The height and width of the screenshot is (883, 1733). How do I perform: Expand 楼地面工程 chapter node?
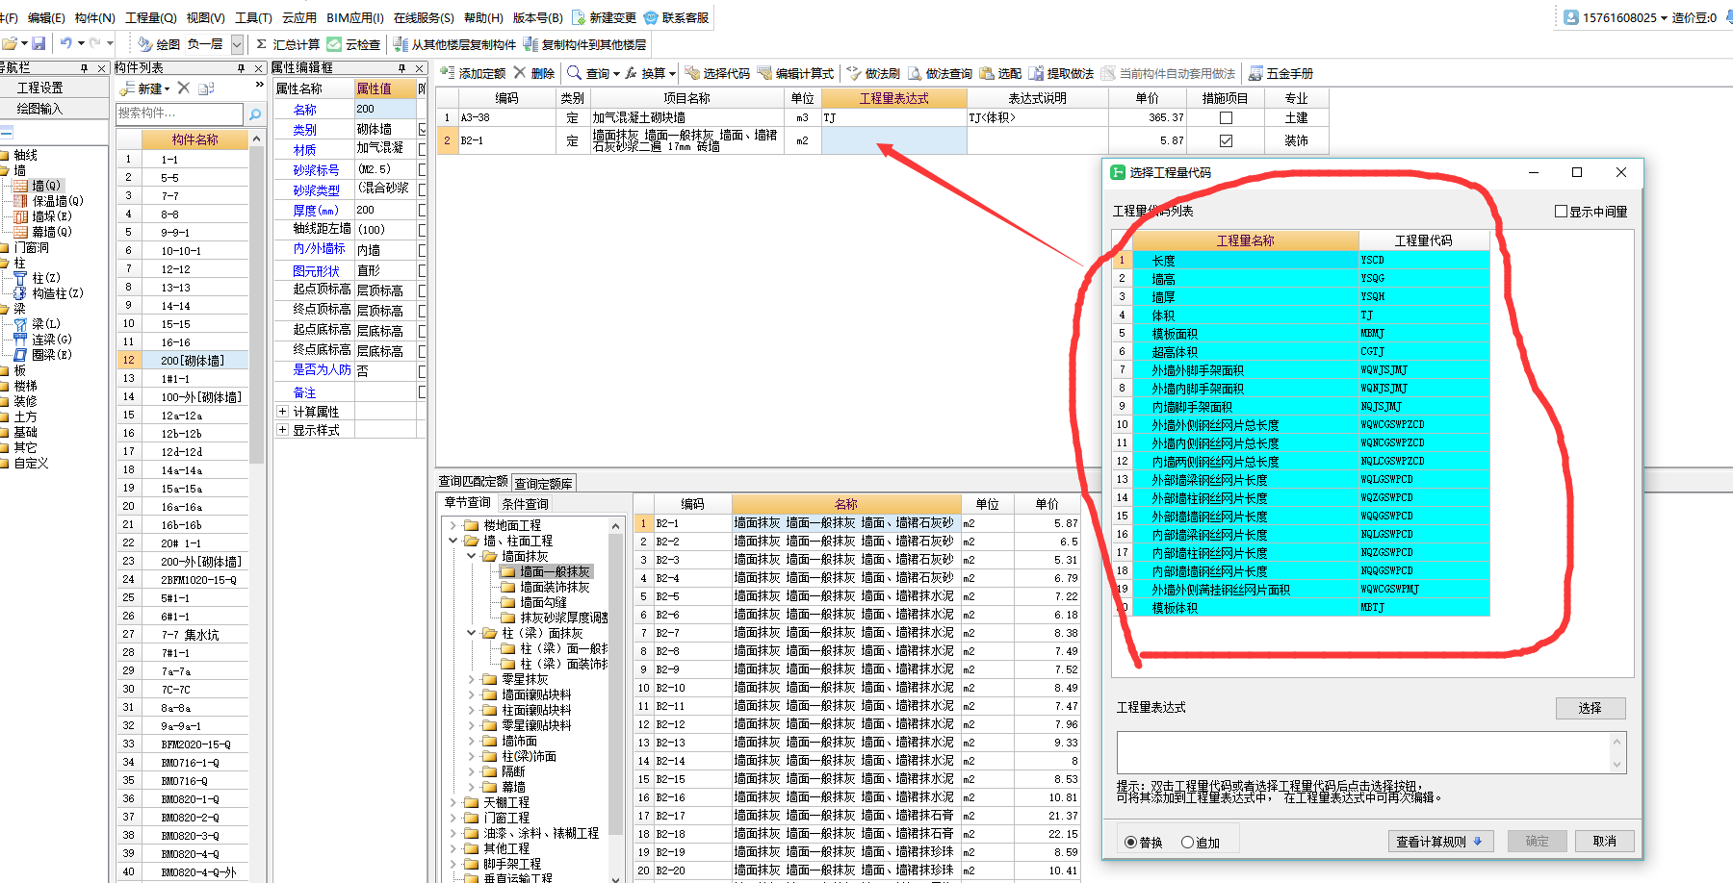(453, 525)
